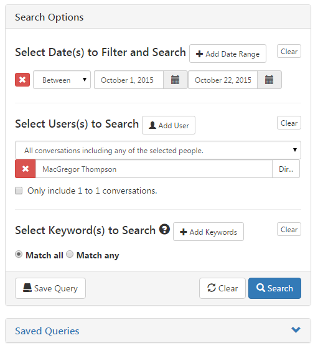Click Save Query button
323x353 pixels.
[50, 288]
